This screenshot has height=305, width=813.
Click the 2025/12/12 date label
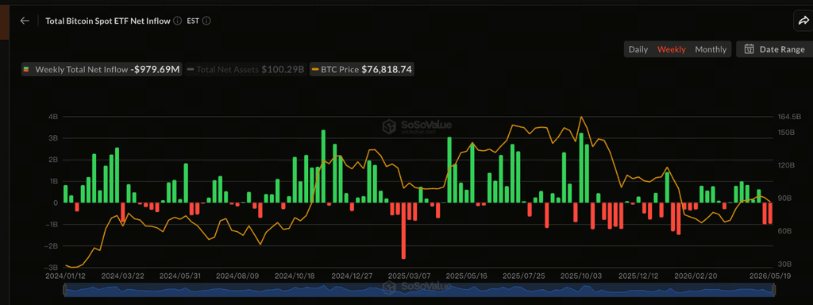[x=639, y=276]
